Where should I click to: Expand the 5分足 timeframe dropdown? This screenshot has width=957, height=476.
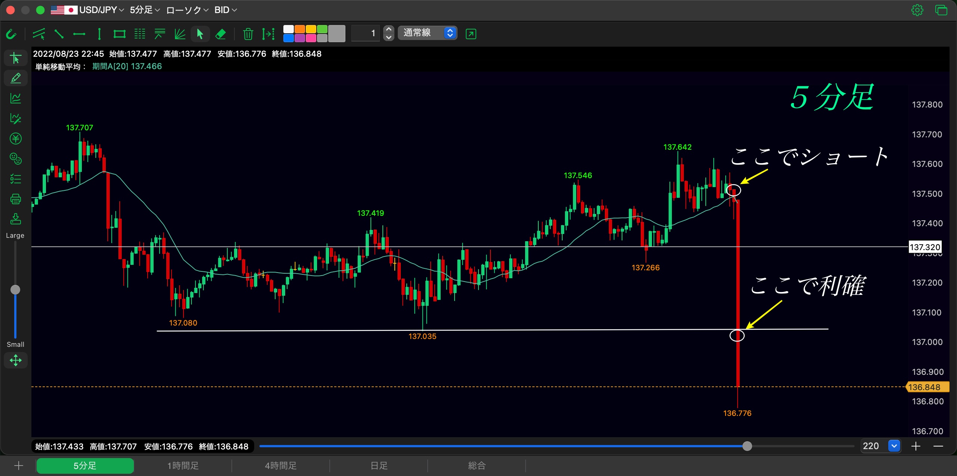coord(145,10)
